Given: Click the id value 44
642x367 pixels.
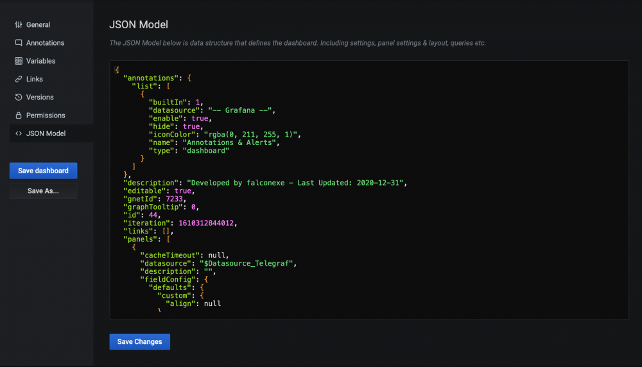Looking at the screenshot, I should 153,215.
